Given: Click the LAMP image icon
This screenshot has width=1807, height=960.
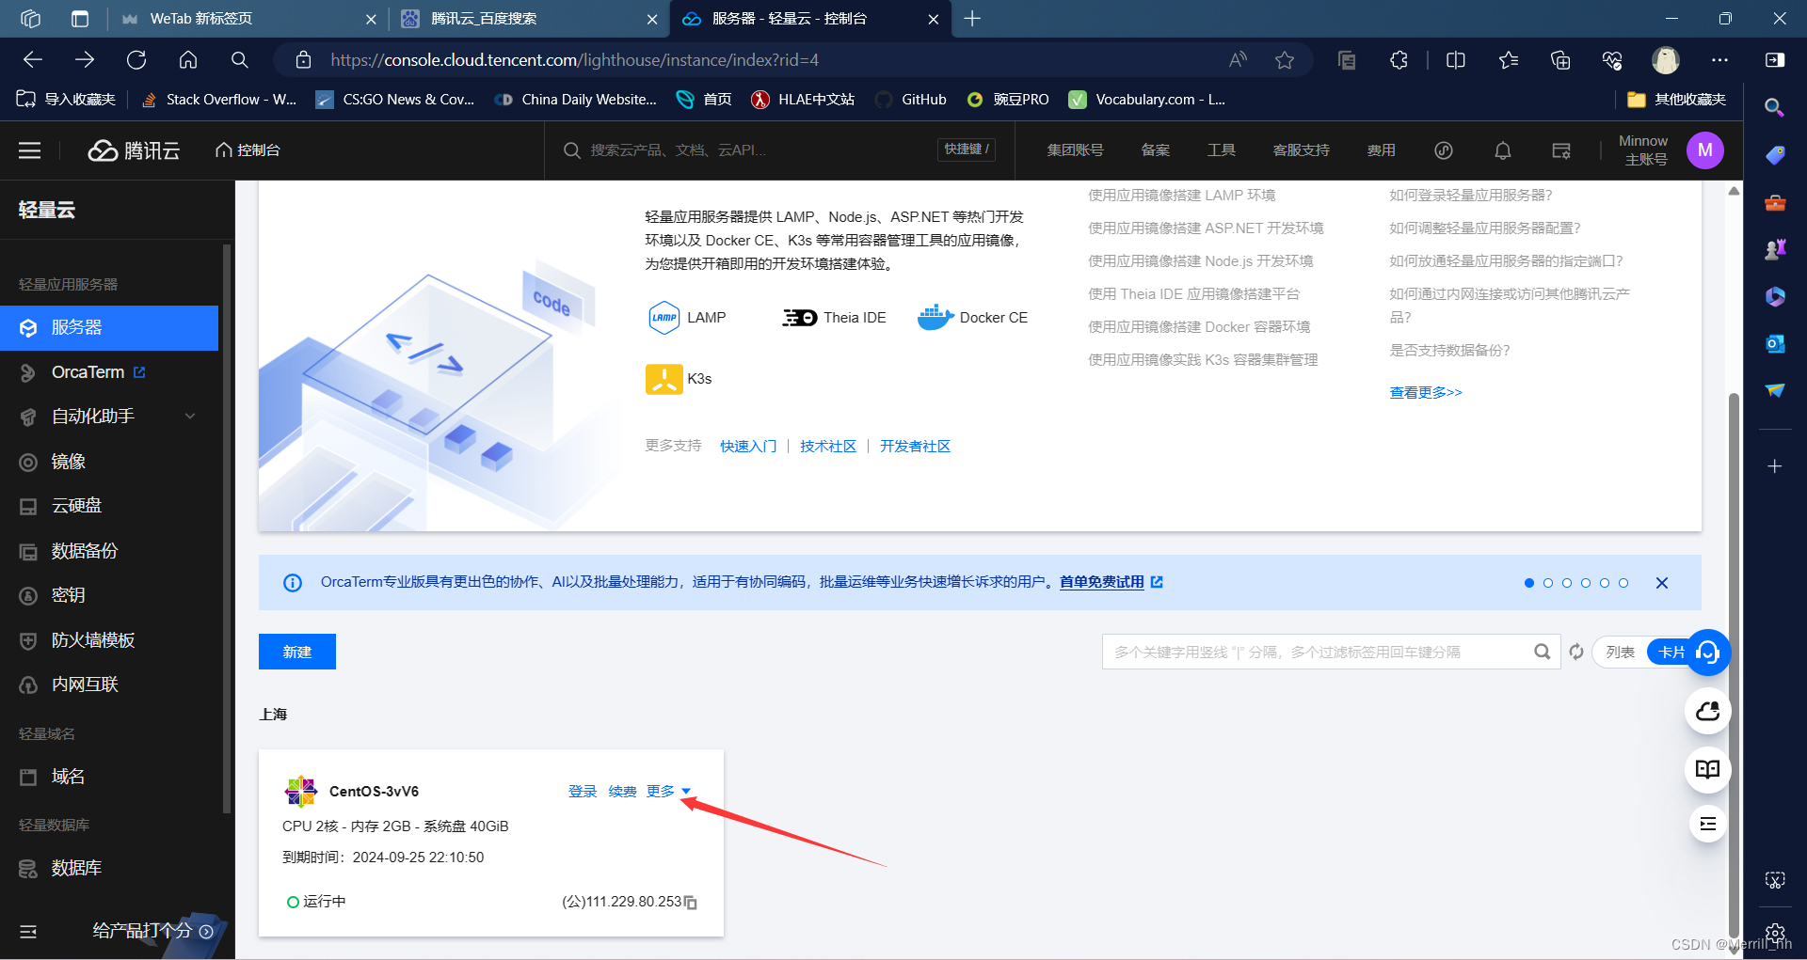Looking at the screenshot, I should (x=664, y=318).
